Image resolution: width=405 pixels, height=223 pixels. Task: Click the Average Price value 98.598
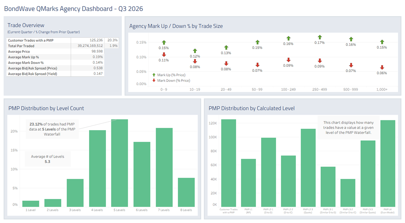click(x=97, y=51)
